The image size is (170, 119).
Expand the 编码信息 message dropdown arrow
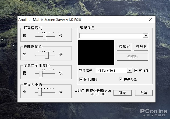[x=146, y=36]
